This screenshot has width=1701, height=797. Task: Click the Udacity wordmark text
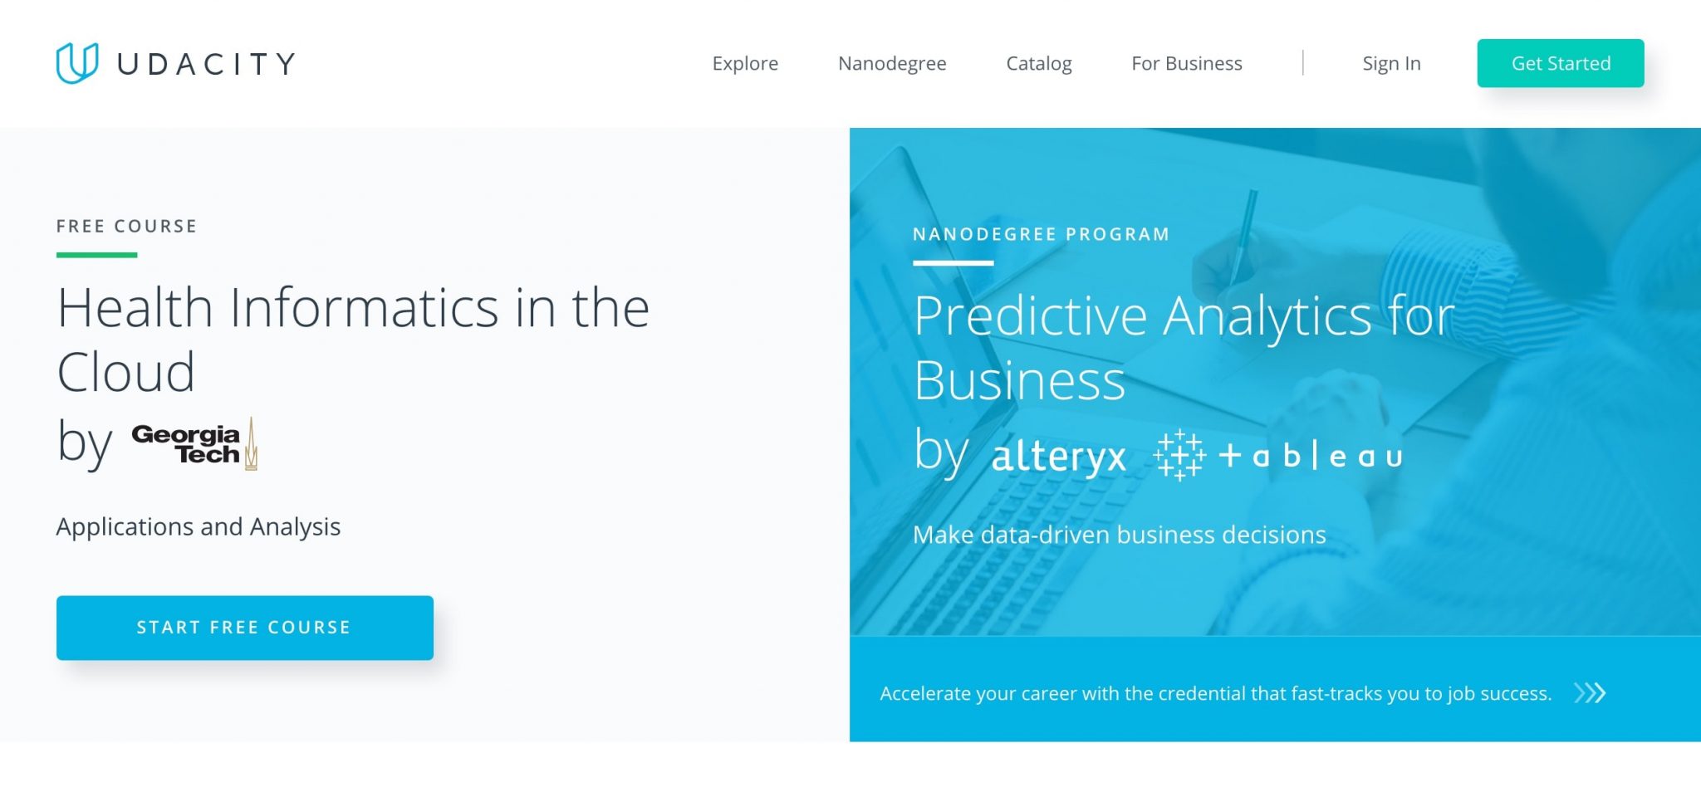pyautogui.click(x=206, y=64)
